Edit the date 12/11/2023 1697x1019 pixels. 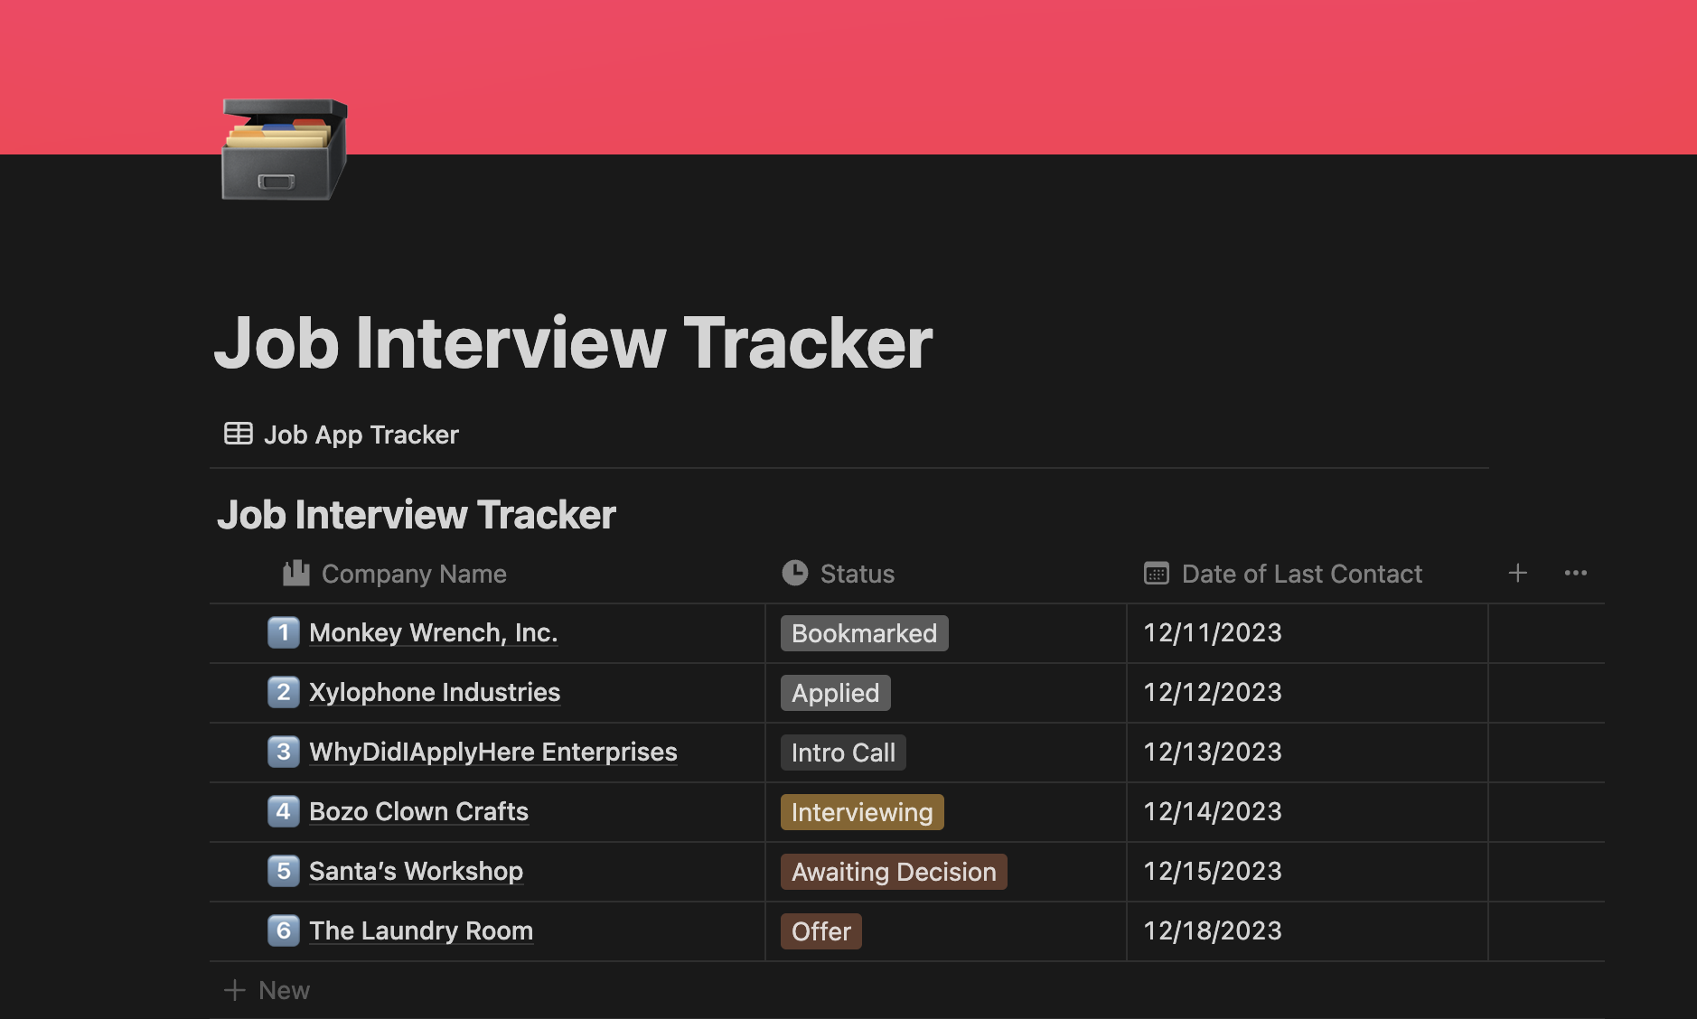pyautogui.click(x=1213, y=632)
